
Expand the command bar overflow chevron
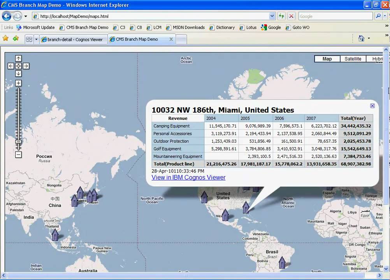pyautogui.click(x=386, y=35)
